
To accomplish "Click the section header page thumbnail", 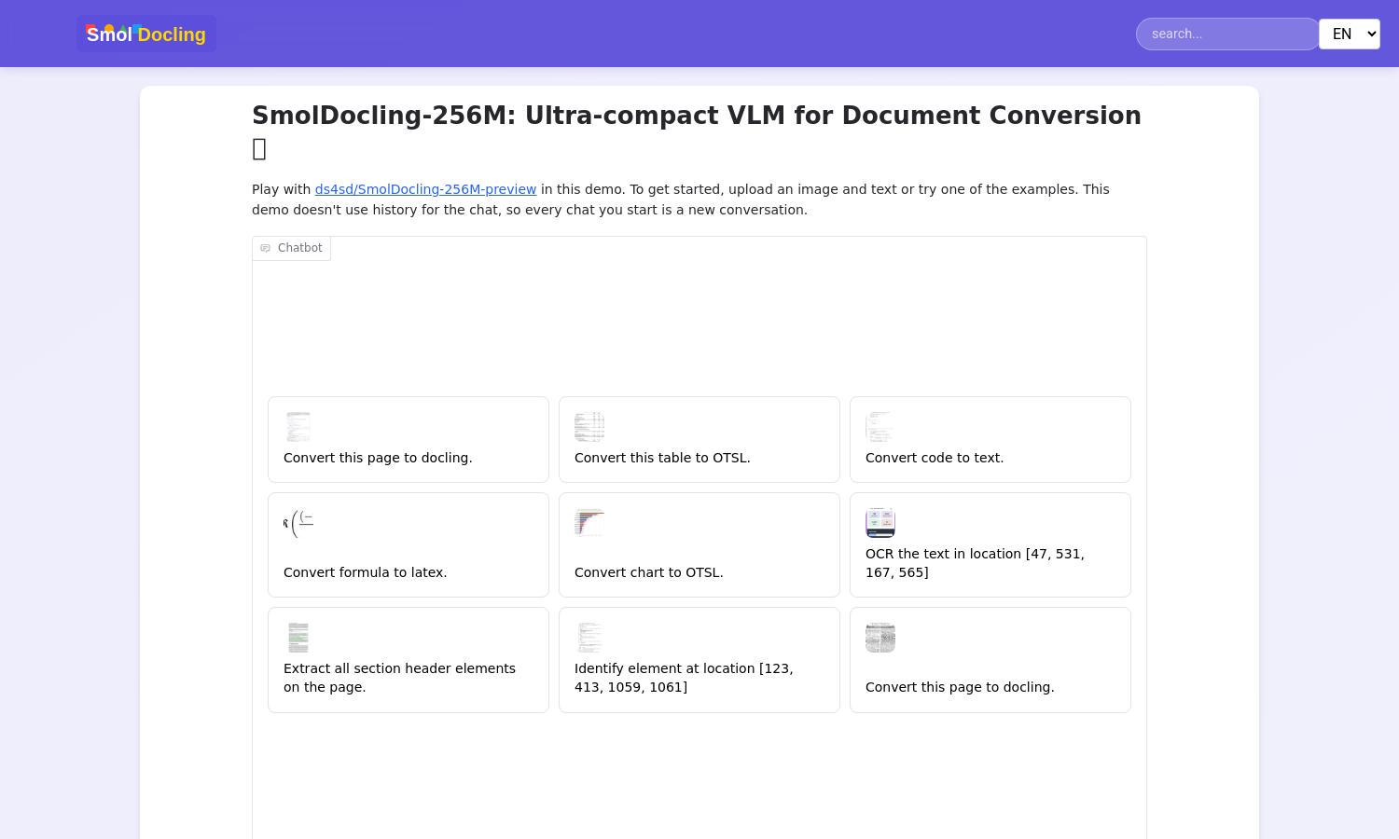I will click(x=298, y=638).
